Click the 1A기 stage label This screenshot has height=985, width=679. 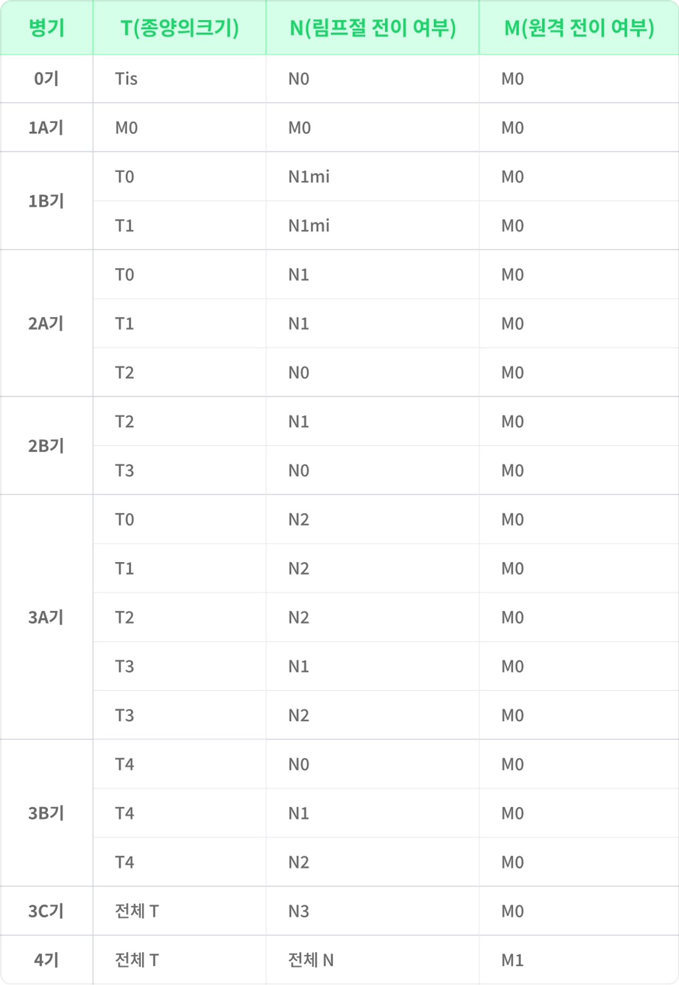(46, 127)
